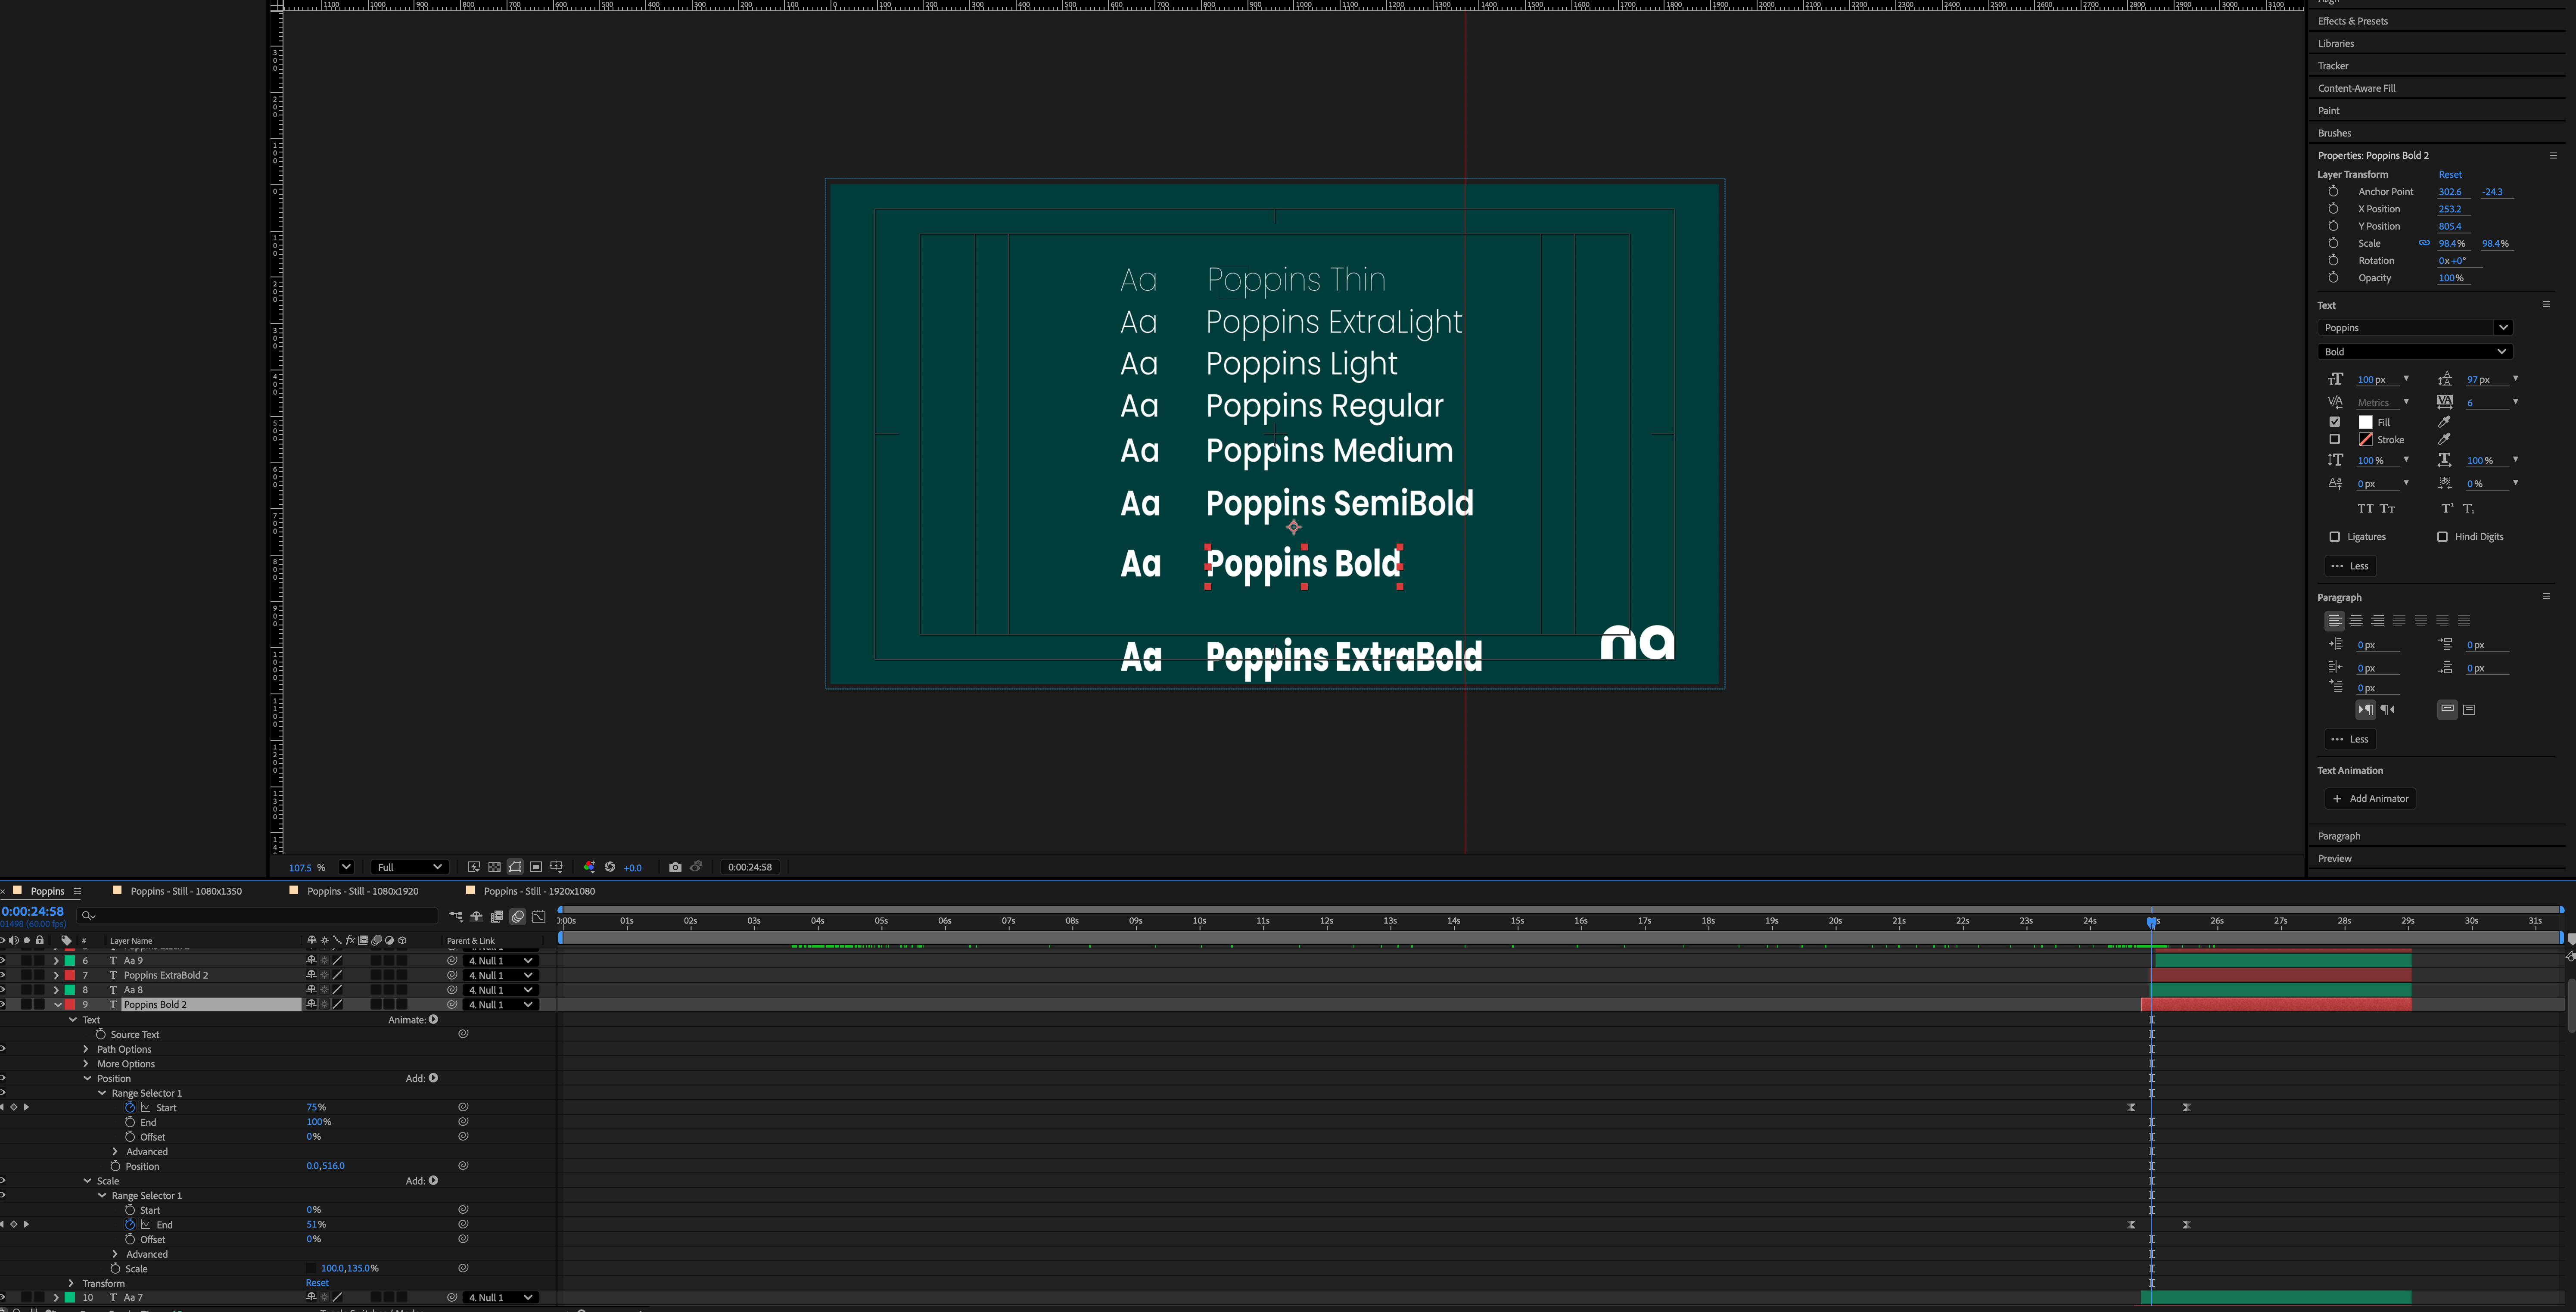Open parent dropdown for Poppins Bold 2
The image size is (2576, 1312).
500,1004
